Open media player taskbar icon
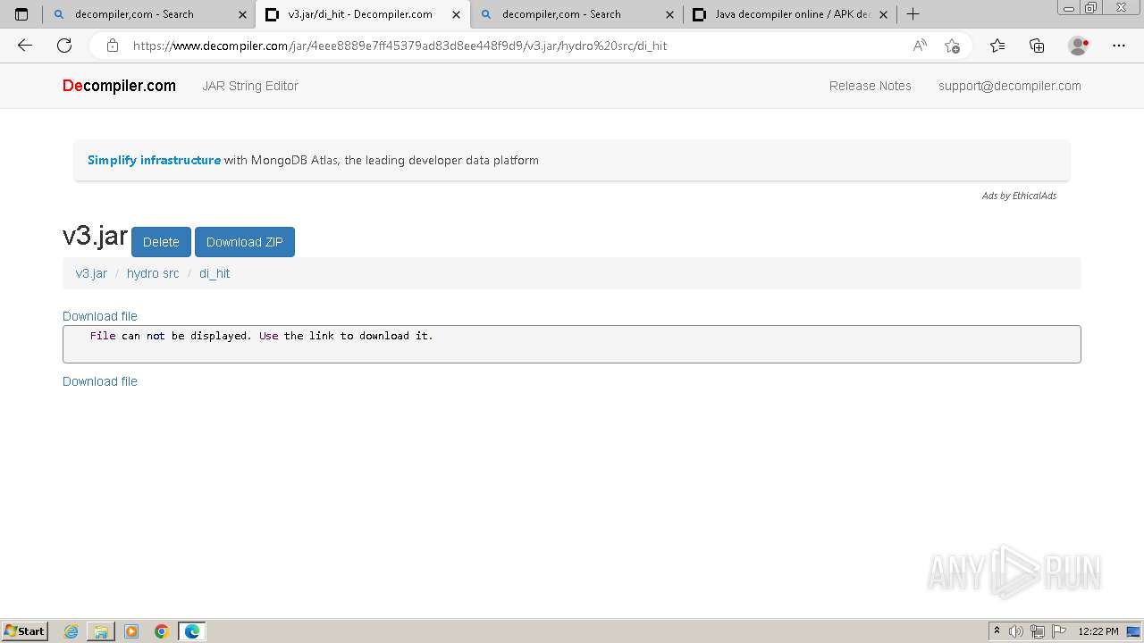Viewport: 1144px width, 643px height. point(131,631)
